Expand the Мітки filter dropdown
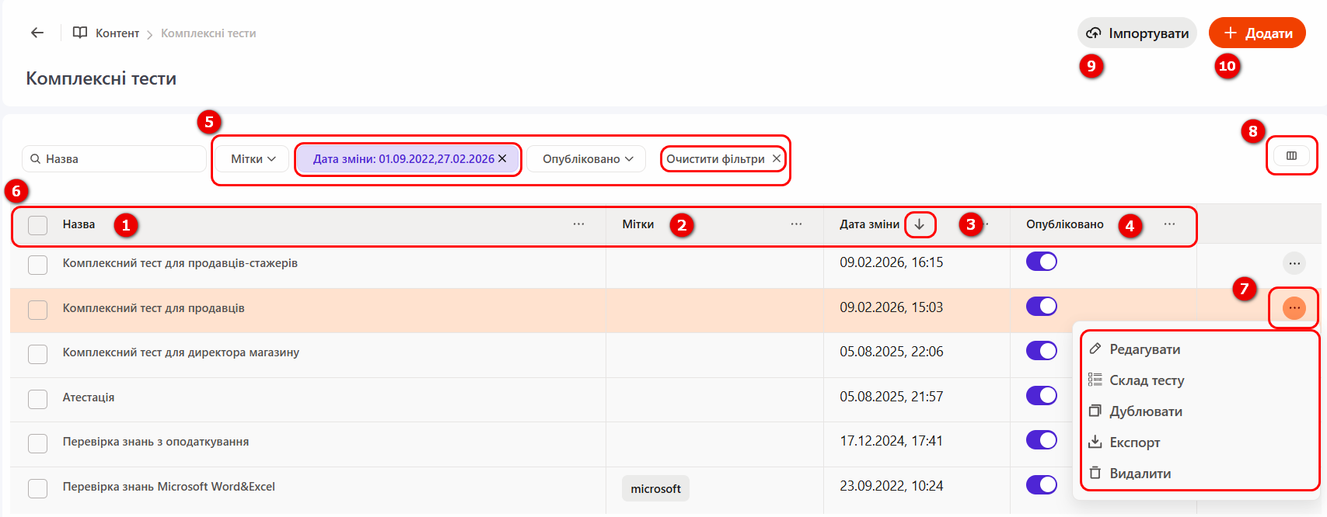Viewport: 1327px width, 517px height. coord(253,159)
